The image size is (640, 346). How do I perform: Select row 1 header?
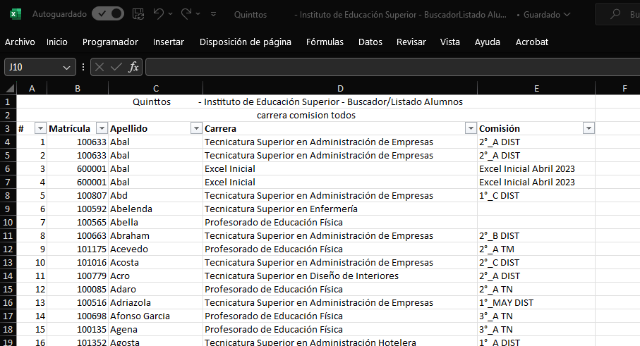[8, 101]
